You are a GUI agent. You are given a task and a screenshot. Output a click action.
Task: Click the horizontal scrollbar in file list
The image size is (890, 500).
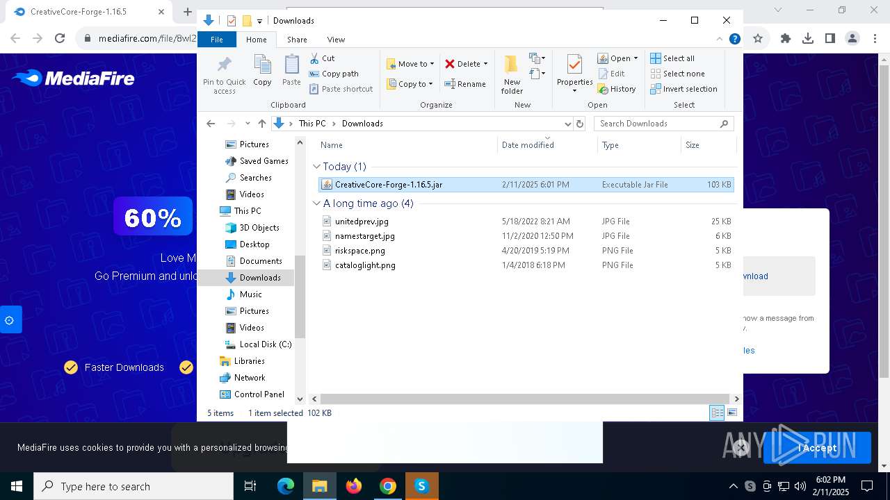pyautogui.click(x=525, y=399)
